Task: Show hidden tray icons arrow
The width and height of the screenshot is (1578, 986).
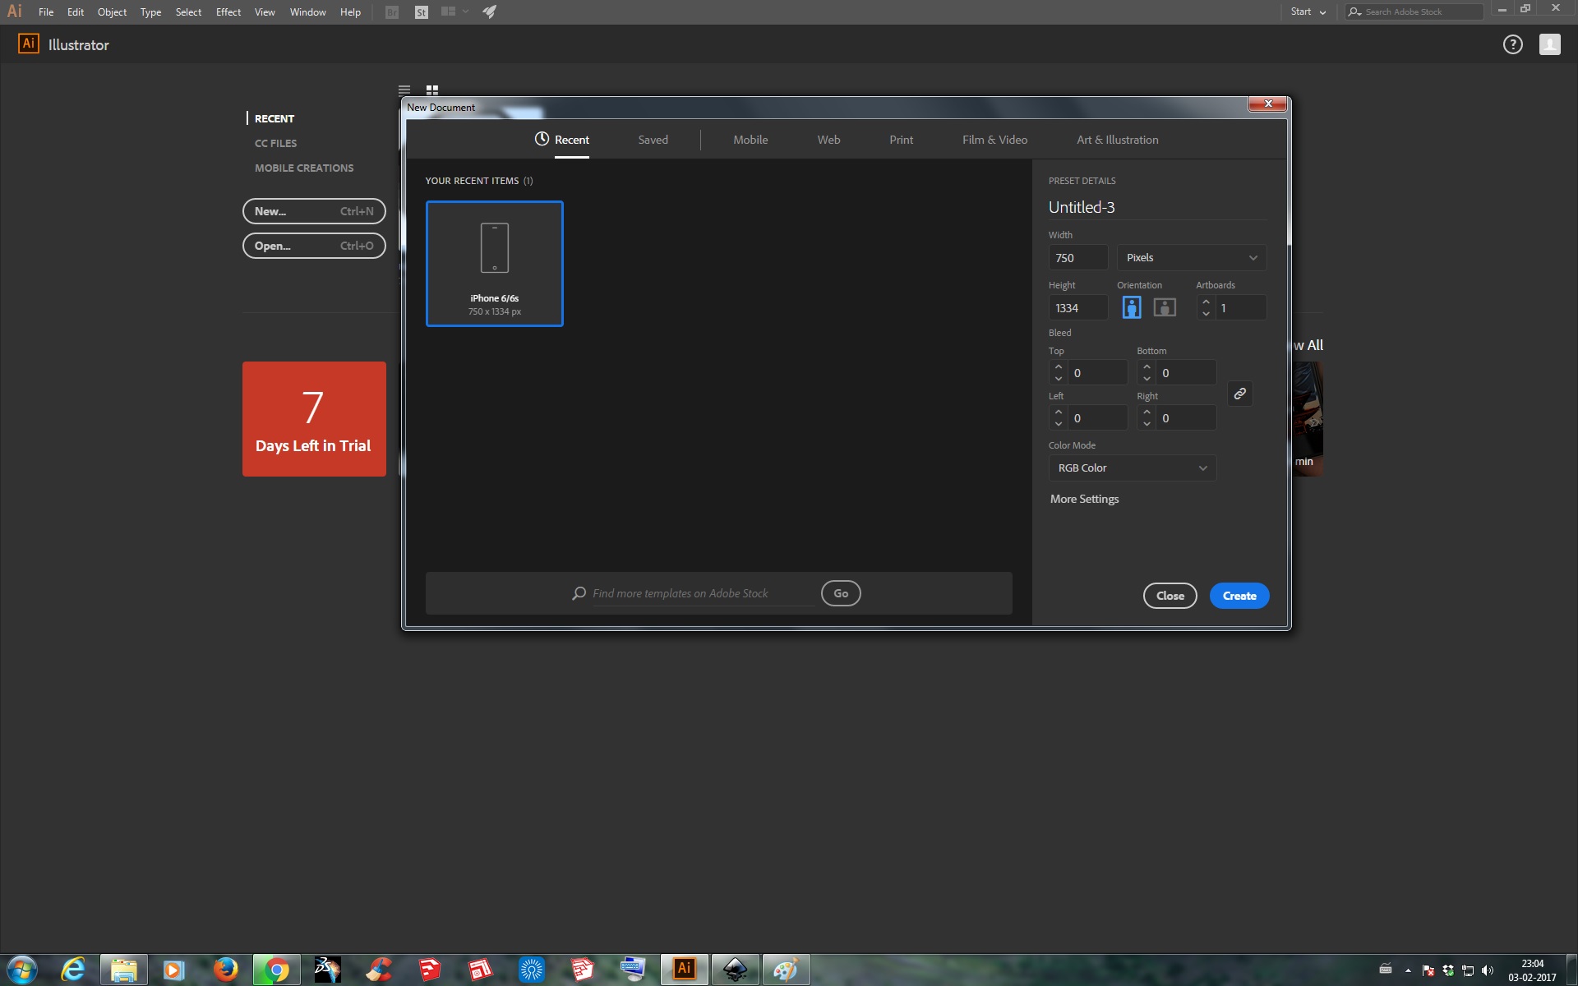Action: click(x=1408, y=970)
